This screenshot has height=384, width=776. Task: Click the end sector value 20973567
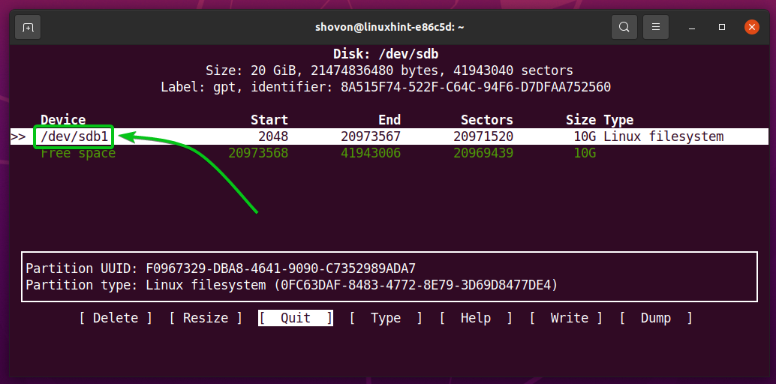point(371,136)
